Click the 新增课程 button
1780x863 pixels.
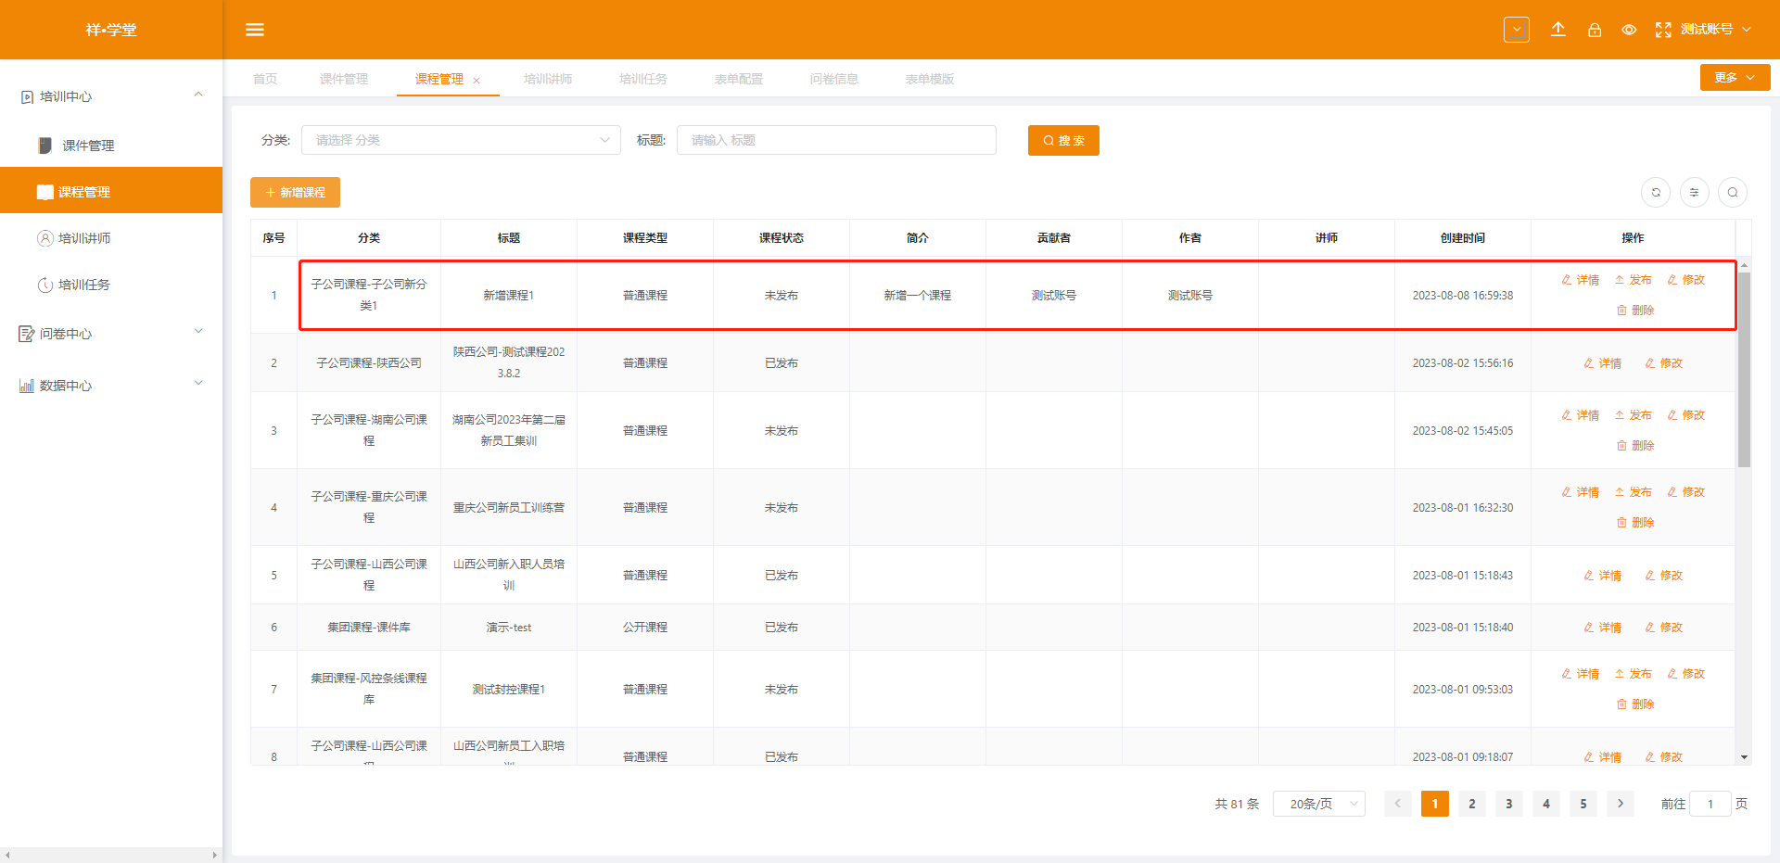[295, 192]
